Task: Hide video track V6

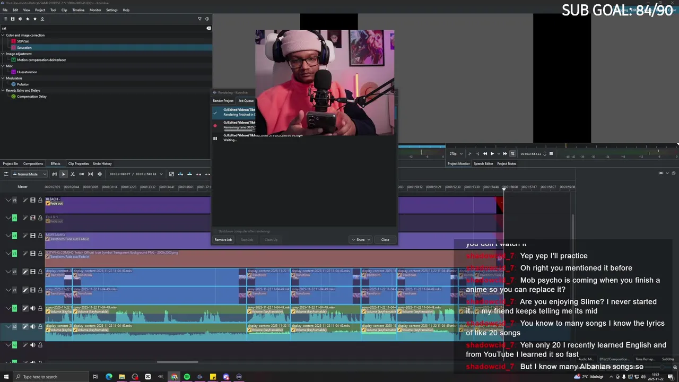Action: [32, 200]
